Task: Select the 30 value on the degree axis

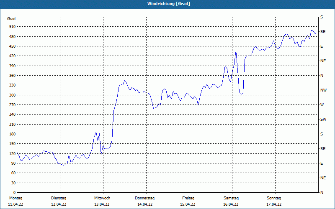Action: (x=13, y=183)
